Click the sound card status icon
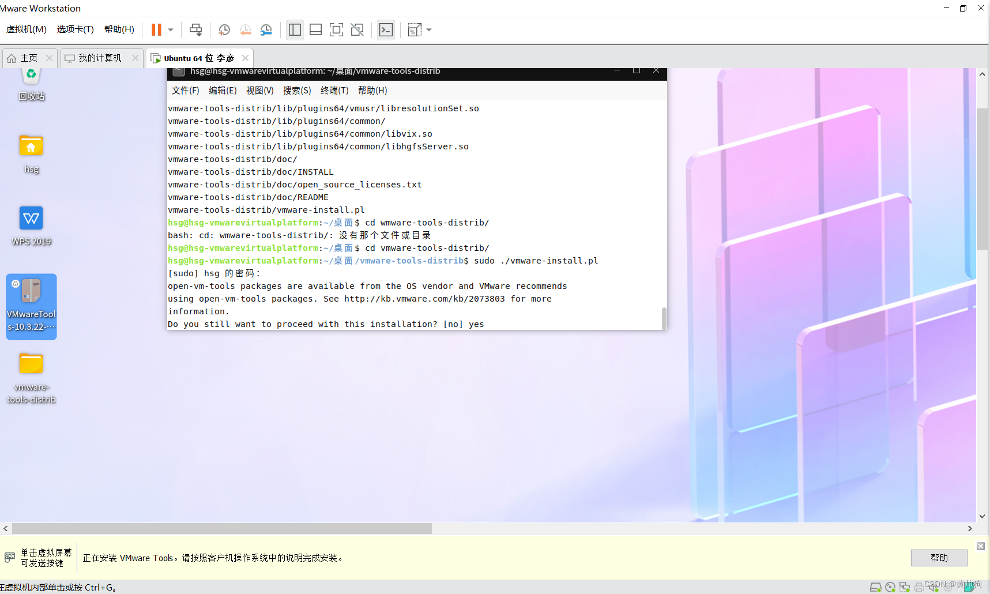Screen dimensions: 990x594 click(933, 588)
